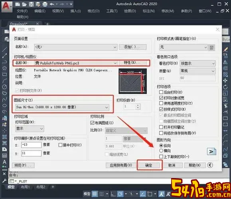
Task: Select the Hatch tool in left toolbar
Action: coord(4,137)
